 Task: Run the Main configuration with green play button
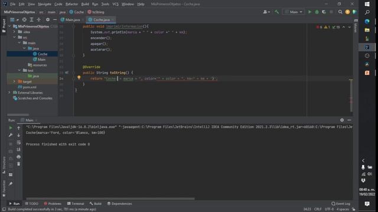[x=309, y=12]
